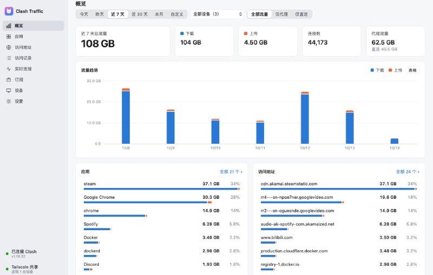
Task: Toggle the 下载 chart legend blue swatch
Action: (372, 70)
